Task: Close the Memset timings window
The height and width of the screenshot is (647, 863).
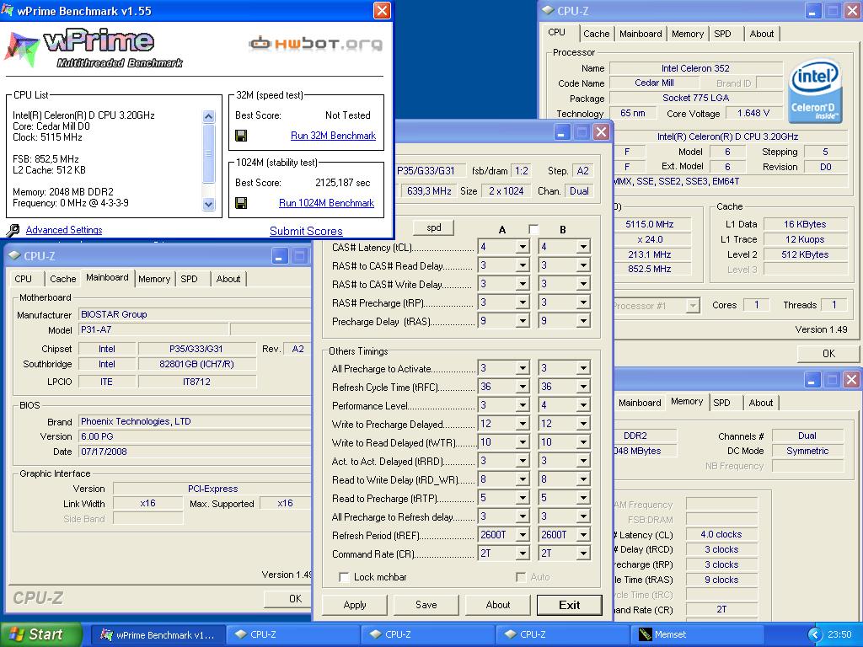Action: coord(601,132)
